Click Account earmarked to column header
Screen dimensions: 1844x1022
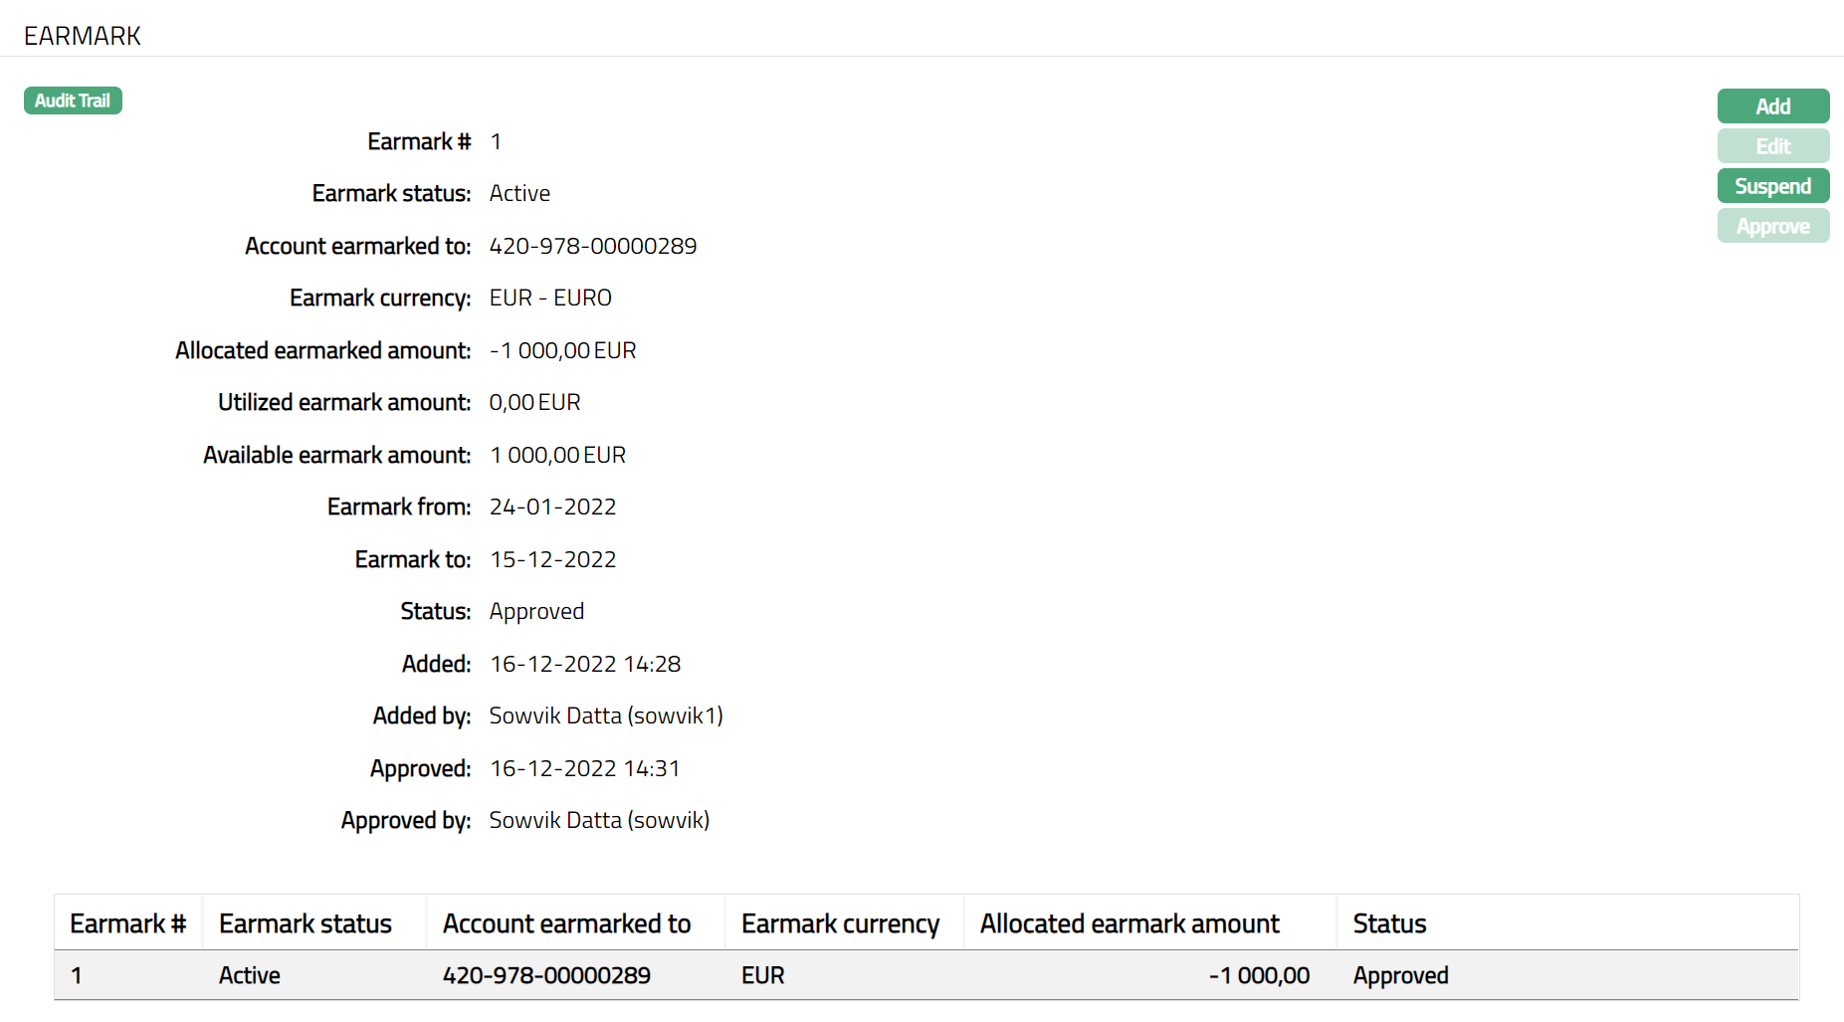(x=566, y=923)
